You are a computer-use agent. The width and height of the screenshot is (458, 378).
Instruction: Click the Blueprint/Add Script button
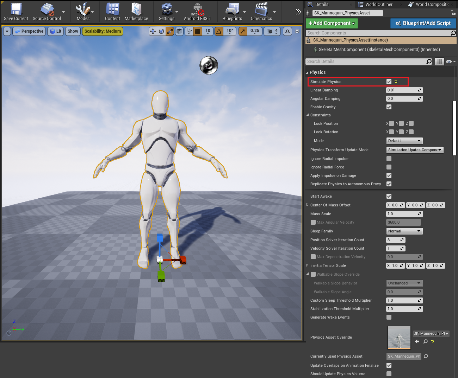click(x=423, y=23)
